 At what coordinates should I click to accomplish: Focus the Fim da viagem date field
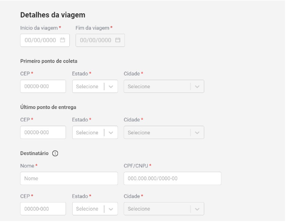coord(95,41)
